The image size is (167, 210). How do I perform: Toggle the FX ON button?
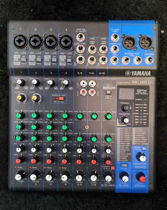pos(124,165)
